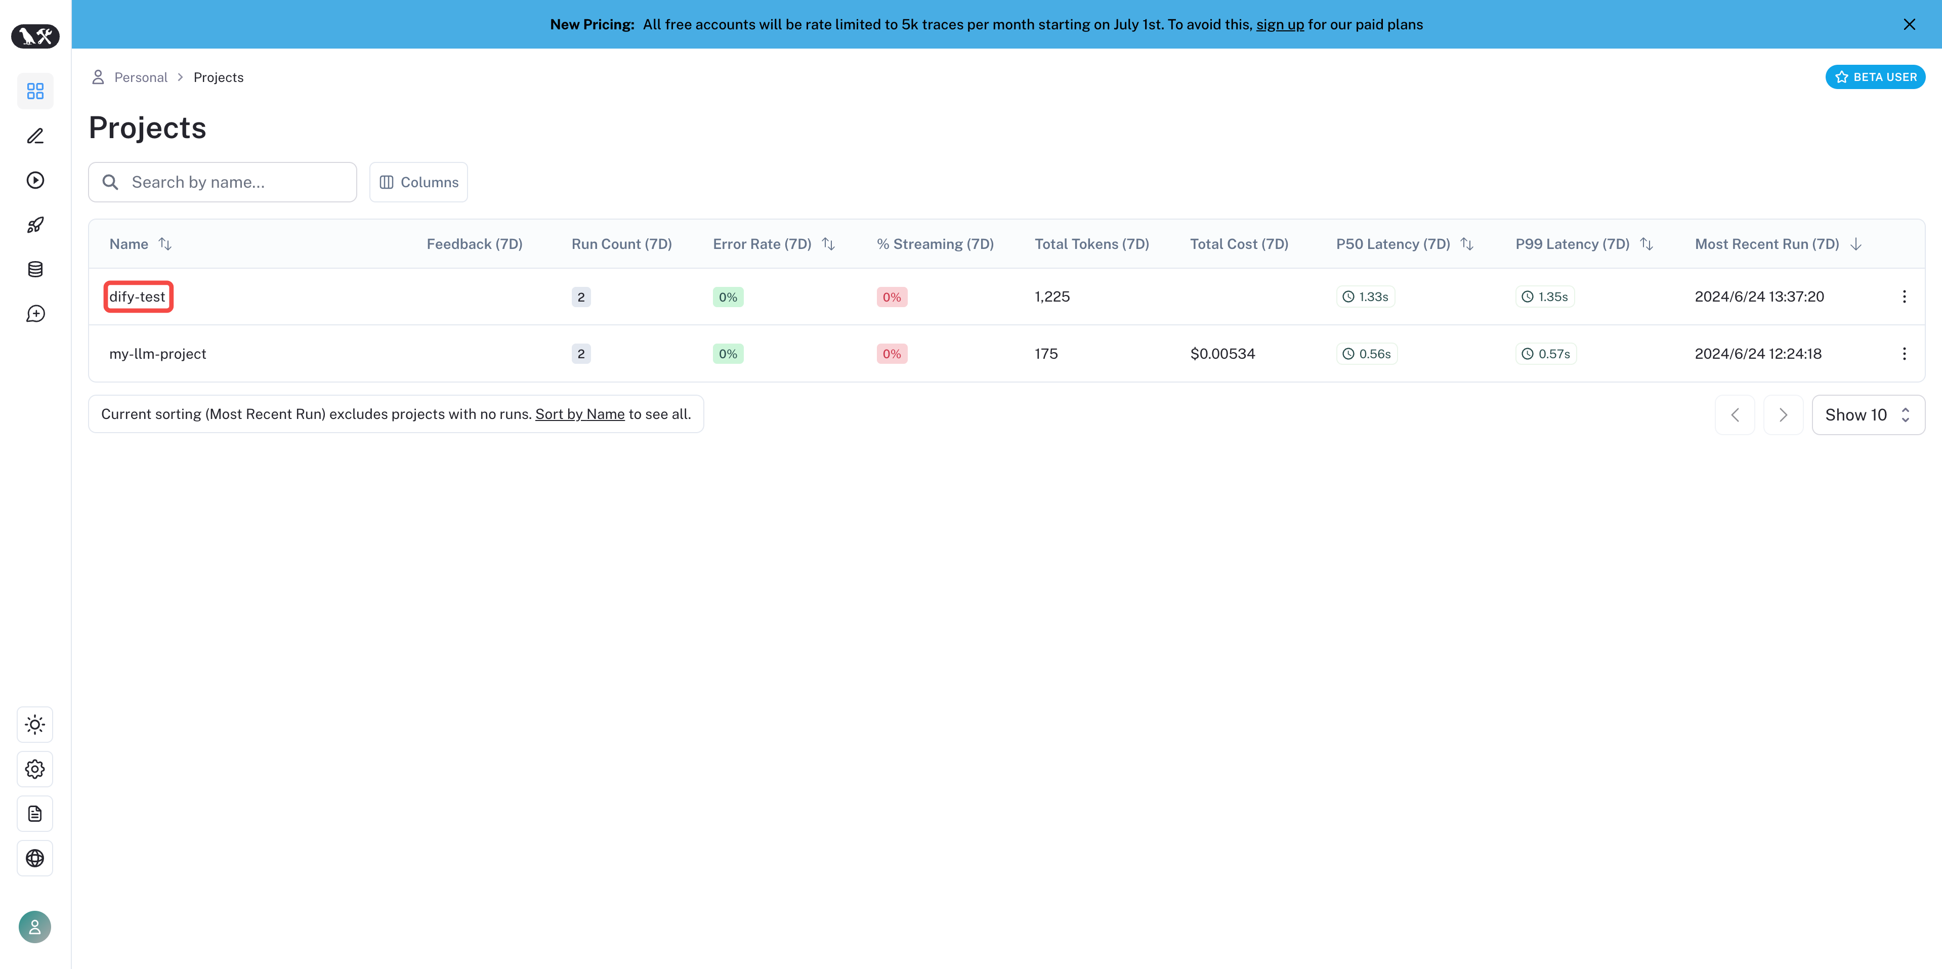Screen dimensions: 1942x969
Task: Open the gear settings icon
Action: click(x=35, y=769)
